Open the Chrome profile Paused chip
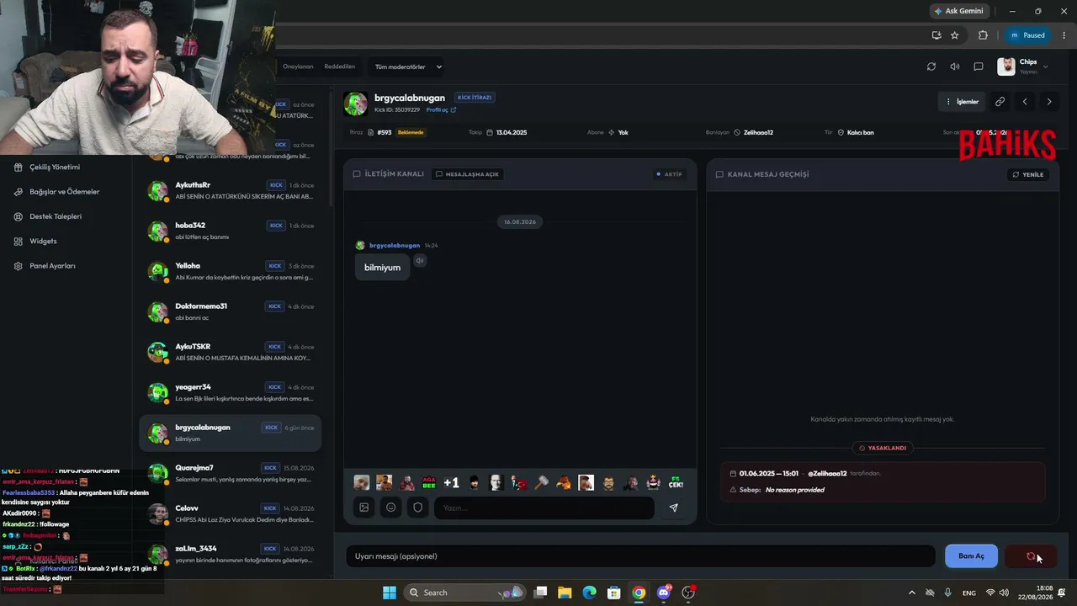 (x=1027, y=35)
